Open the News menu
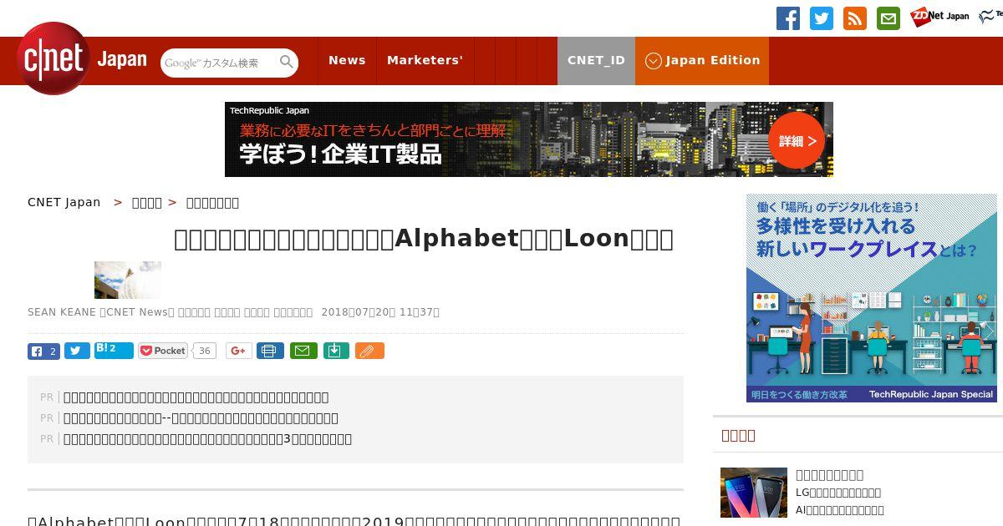 (x=347, y=60)
